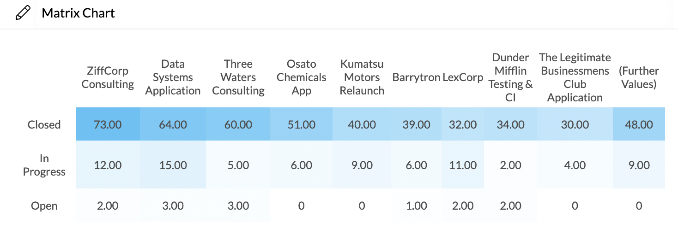Select the LexCorp column header
The image size is (678, 235).
tap(463, 77)
